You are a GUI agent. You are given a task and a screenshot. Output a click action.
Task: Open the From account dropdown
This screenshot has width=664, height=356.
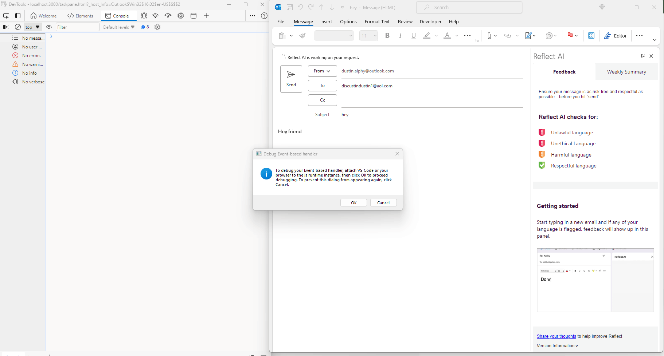click(322, 71)
